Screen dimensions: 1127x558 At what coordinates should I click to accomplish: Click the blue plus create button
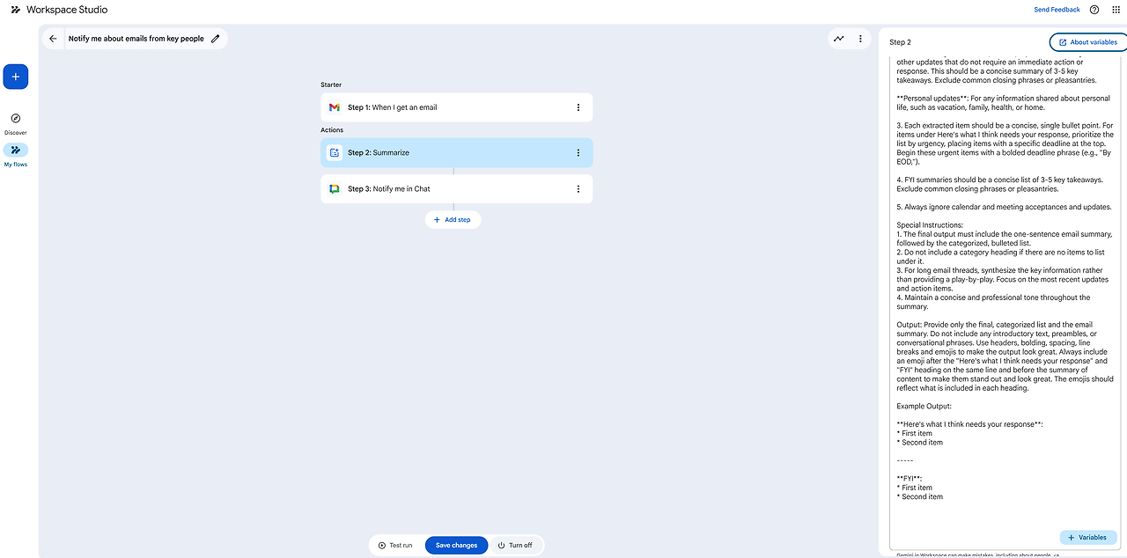(15, 77)
